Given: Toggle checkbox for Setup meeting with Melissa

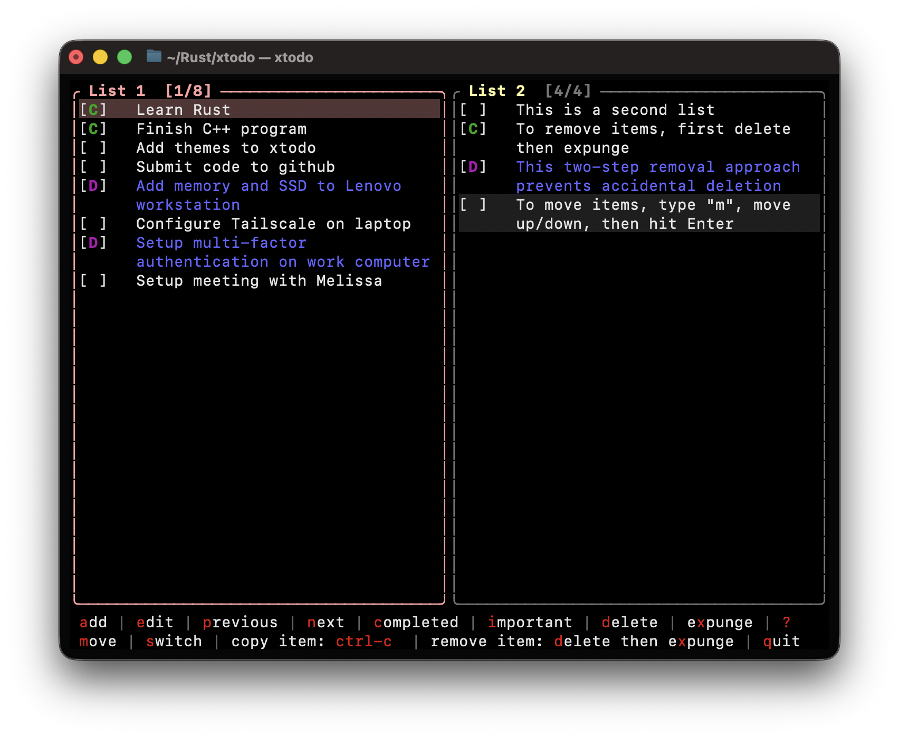Looking at the screenshot, I should click(93, 280).
